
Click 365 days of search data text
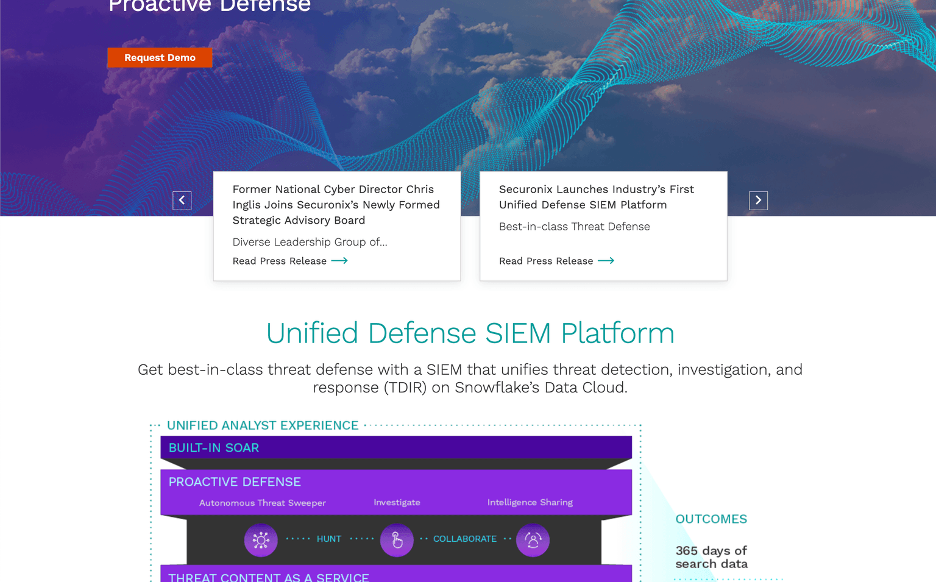711,557
